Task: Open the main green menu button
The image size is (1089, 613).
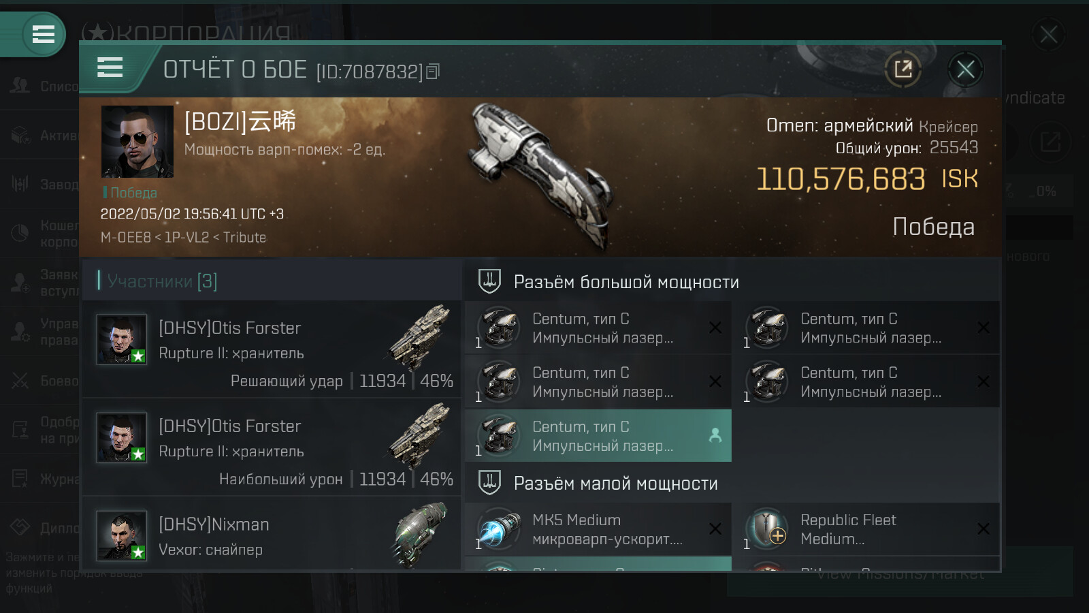Action: 43,34
